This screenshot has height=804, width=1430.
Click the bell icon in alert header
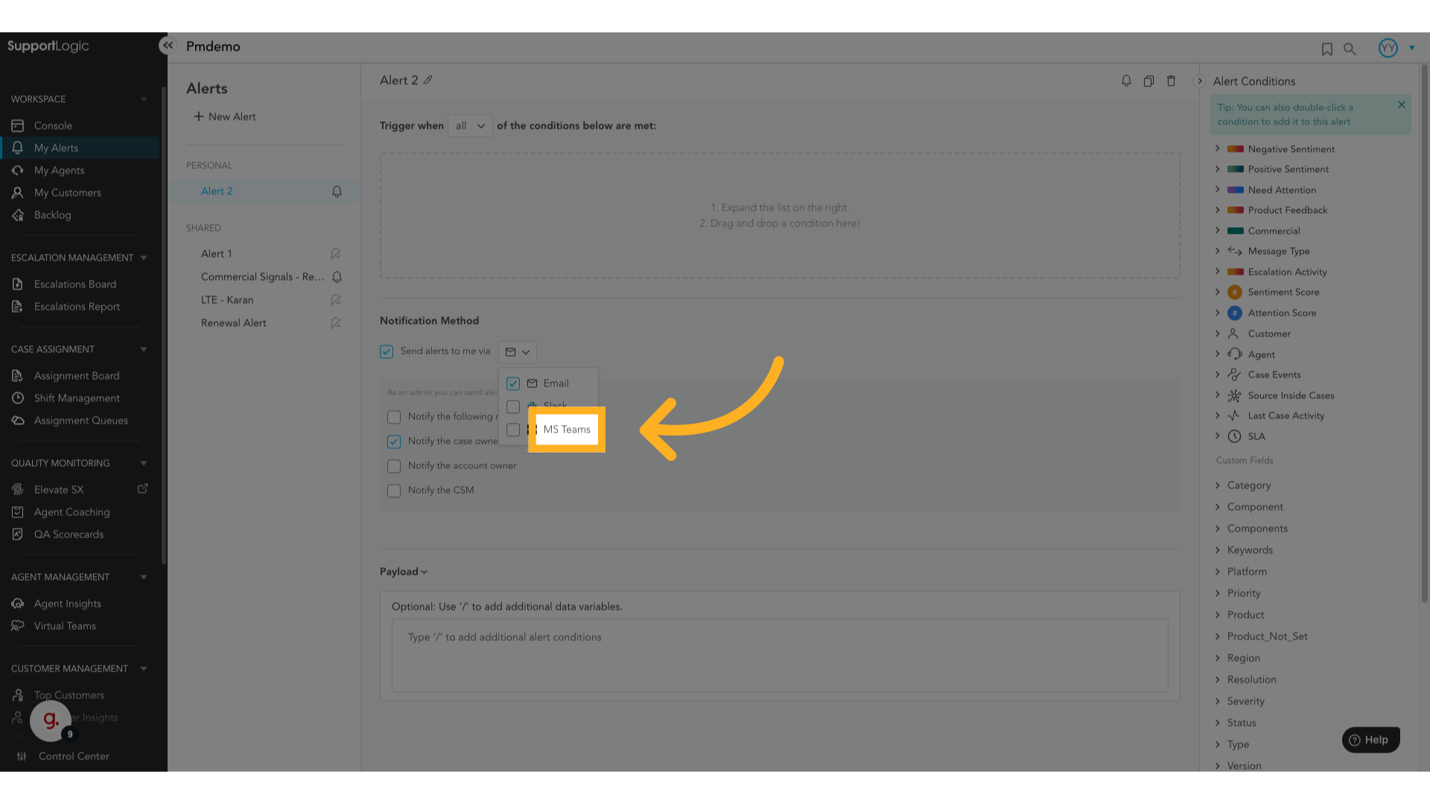click(1126, 81)
